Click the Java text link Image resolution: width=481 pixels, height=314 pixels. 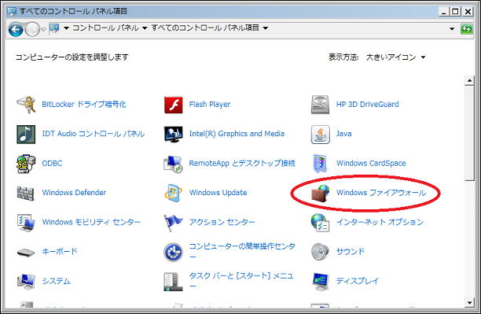click(x=344, y=134)
